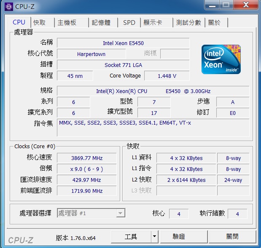Click the 關閉 button

point(232,236)
